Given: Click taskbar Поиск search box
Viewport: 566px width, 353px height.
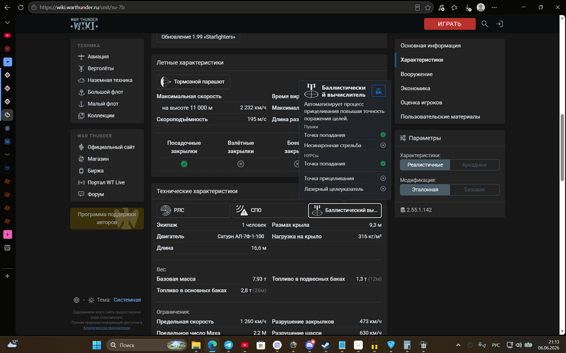Looking at the screenshot, I should coord(147,345).
